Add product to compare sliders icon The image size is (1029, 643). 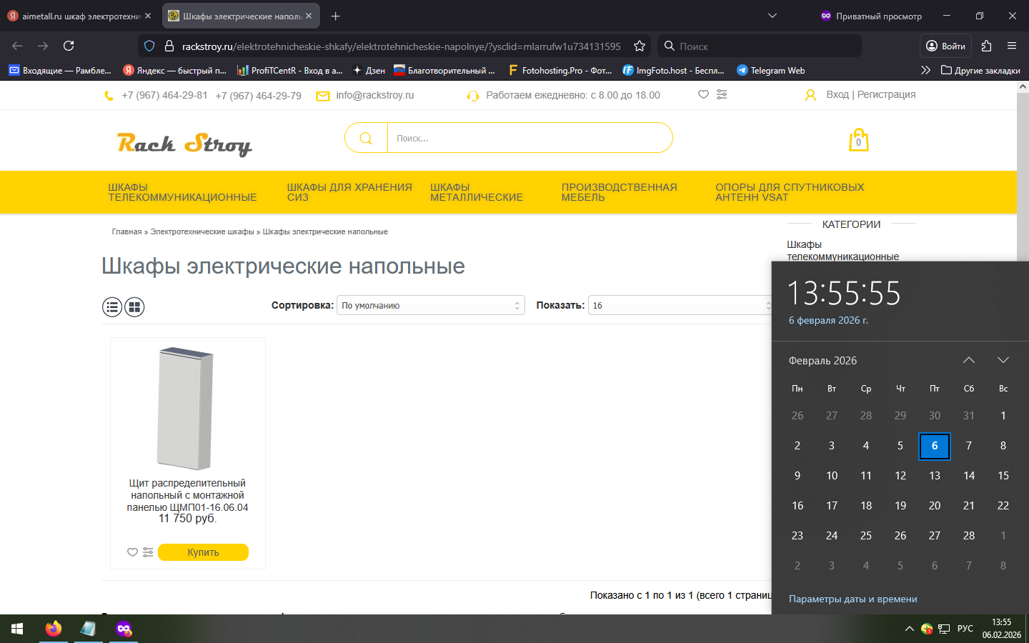coord(148,552)
